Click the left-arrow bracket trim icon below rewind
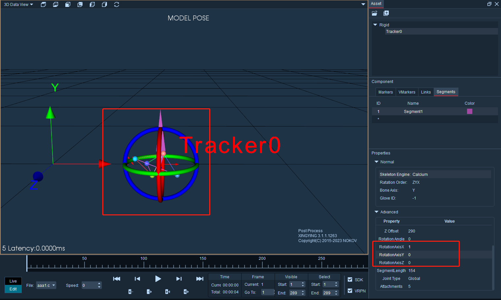Viewport: 501px width, 300px height. click(x=131, y=291)
